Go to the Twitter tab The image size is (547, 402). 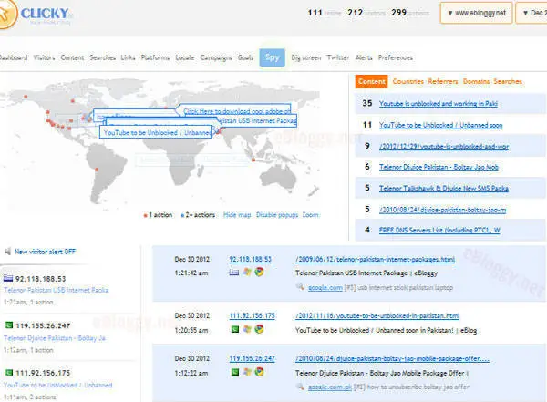[x=338, y=57]
